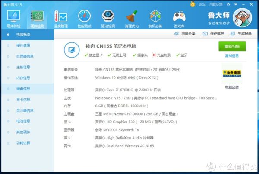
Task: Open the 问题反馈 feedback link
Action: point(215,4)
